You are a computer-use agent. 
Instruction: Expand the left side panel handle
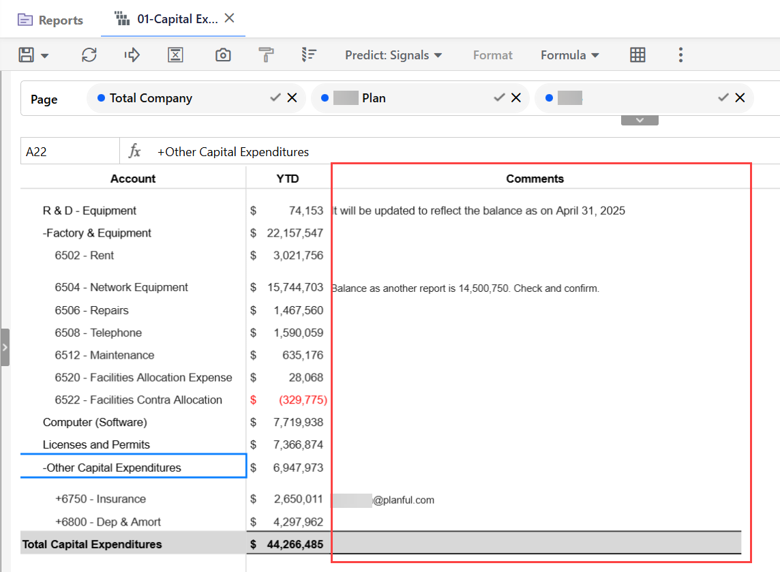pyautogui.click(x=5, y=347)
